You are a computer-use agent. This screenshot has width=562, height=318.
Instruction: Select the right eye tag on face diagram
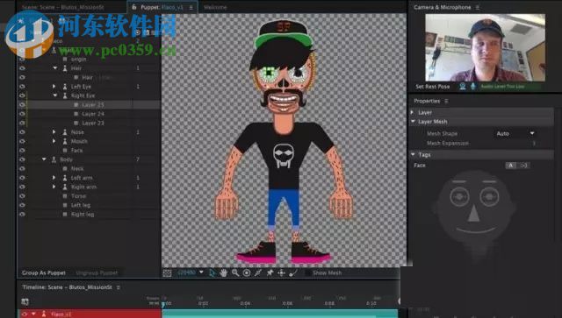pyautogui.click(x=490, y=197)
